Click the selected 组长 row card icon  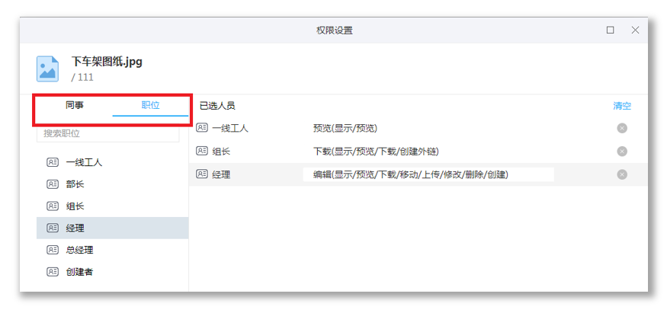(x=202, y=151)
